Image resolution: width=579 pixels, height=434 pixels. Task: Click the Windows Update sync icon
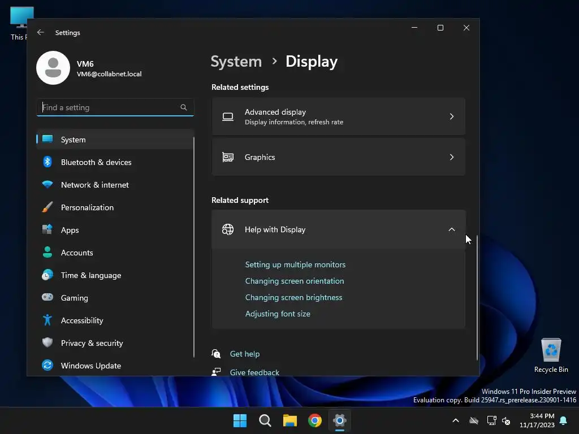click(x=47, y=365)
